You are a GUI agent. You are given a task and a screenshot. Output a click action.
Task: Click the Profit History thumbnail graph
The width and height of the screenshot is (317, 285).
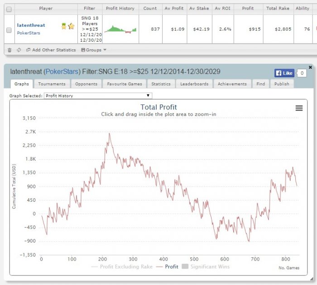pyautogui.click(x=120, y=29)
